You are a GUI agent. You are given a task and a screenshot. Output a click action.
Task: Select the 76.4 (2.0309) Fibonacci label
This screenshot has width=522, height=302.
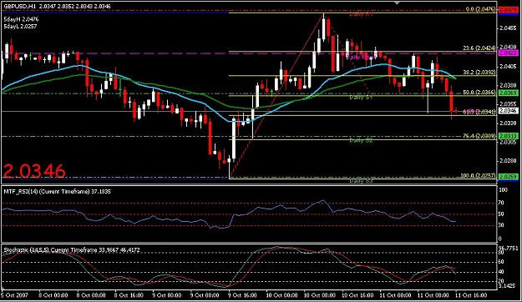(479, 136)
